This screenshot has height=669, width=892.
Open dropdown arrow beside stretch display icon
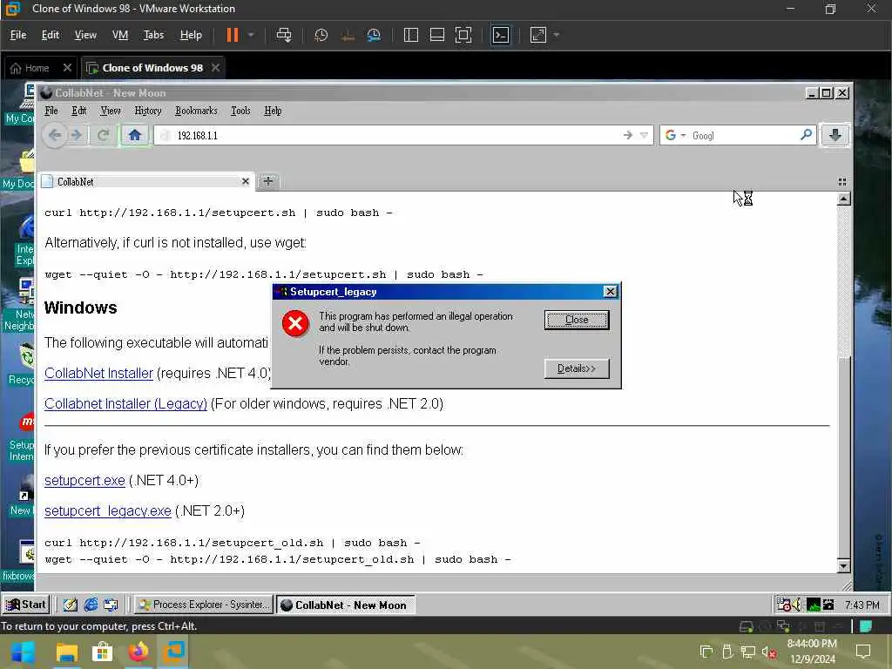tap(557, 35)
